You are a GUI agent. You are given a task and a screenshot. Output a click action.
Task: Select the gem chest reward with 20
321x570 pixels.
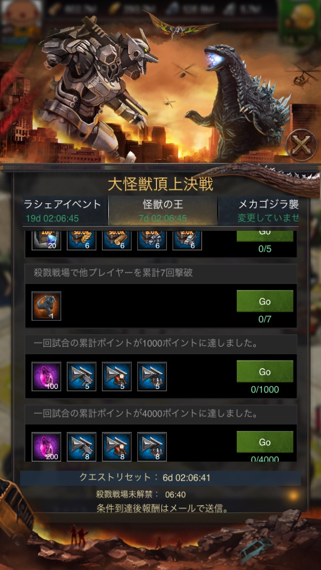tap(46, 240)
